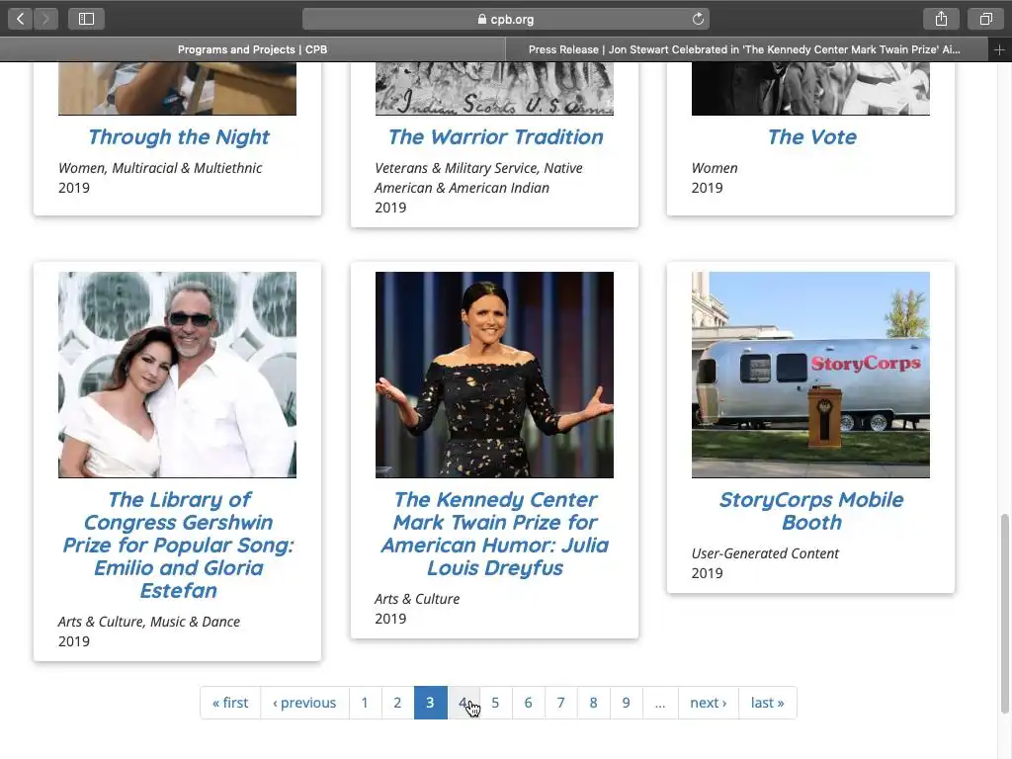Screen dimensions: 1012x759
Task: Go to next › page
Action: click(708, 703)
